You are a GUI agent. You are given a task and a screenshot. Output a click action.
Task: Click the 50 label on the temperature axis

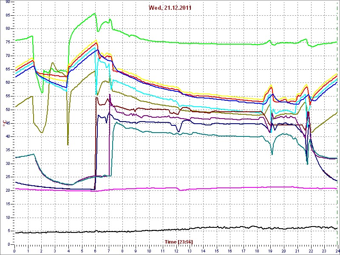coord(7,110)
